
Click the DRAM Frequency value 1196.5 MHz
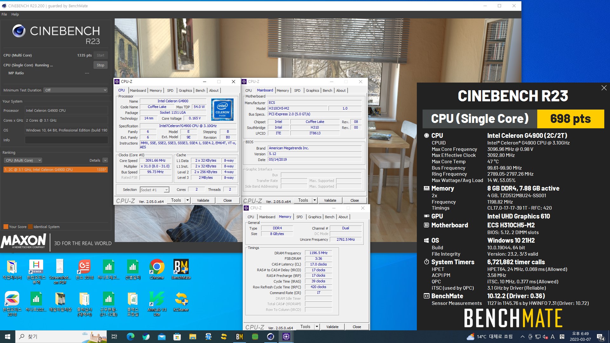[318, 253]
